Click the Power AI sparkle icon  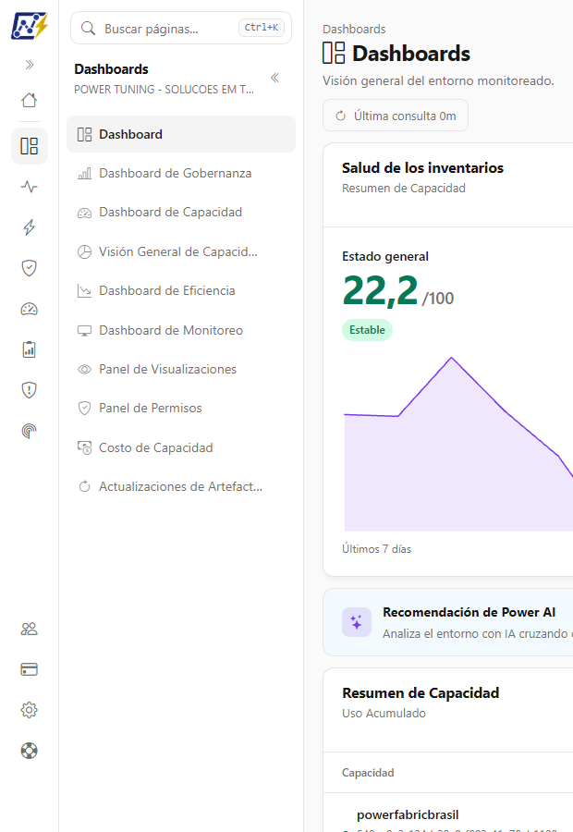click(357, 622)
